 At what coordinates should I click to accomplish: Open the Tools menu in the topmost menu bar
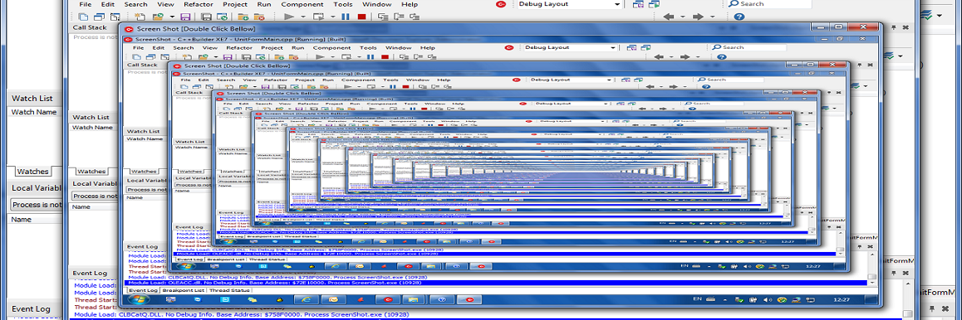point(343,4)
